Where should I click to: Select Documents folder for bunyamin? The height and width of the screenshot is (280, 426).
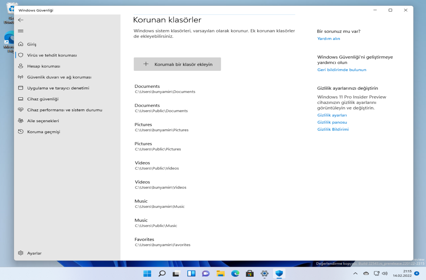point(165,89)
